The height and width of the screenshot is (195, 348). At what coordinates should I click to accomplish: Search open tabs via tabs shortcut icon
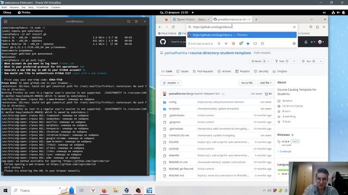[255, 44]
